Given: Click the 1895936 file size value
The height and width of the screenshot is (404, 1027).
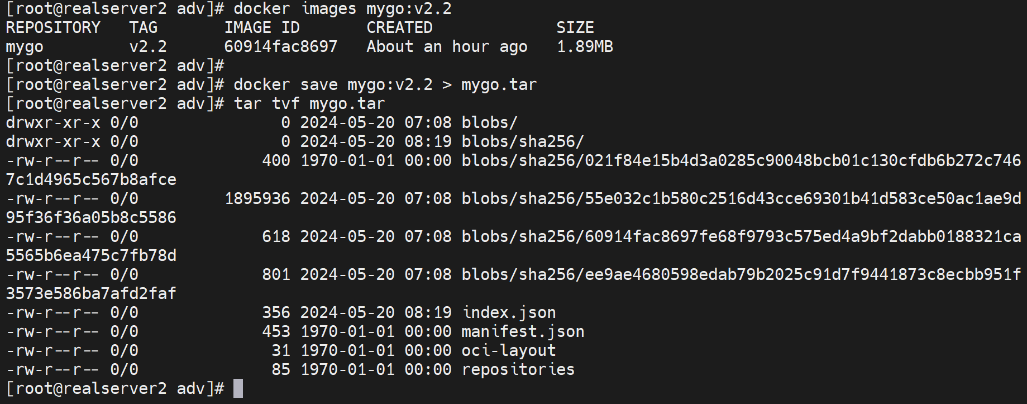Looking at the screenshot, I should click(257, 199).
